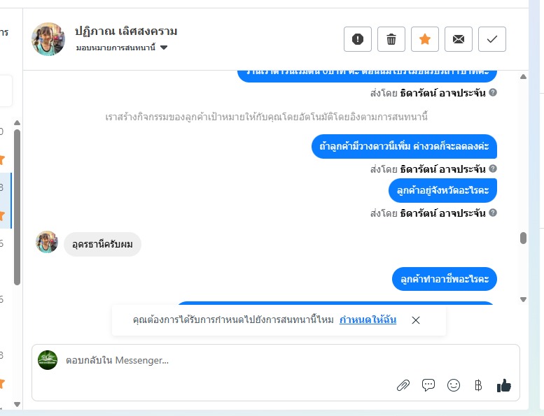Mark conversation done with checkmark button
544x416 pixels.
[x=492, y=39]
